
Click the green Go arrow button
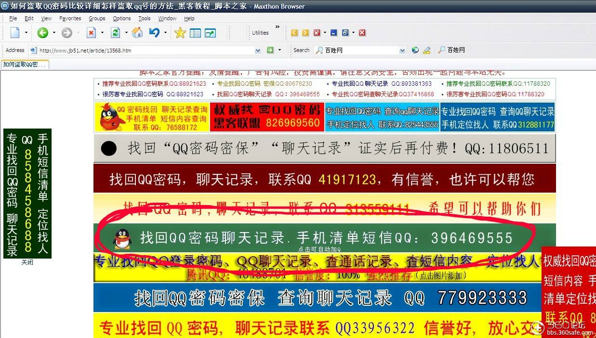[x=270, y=50]
